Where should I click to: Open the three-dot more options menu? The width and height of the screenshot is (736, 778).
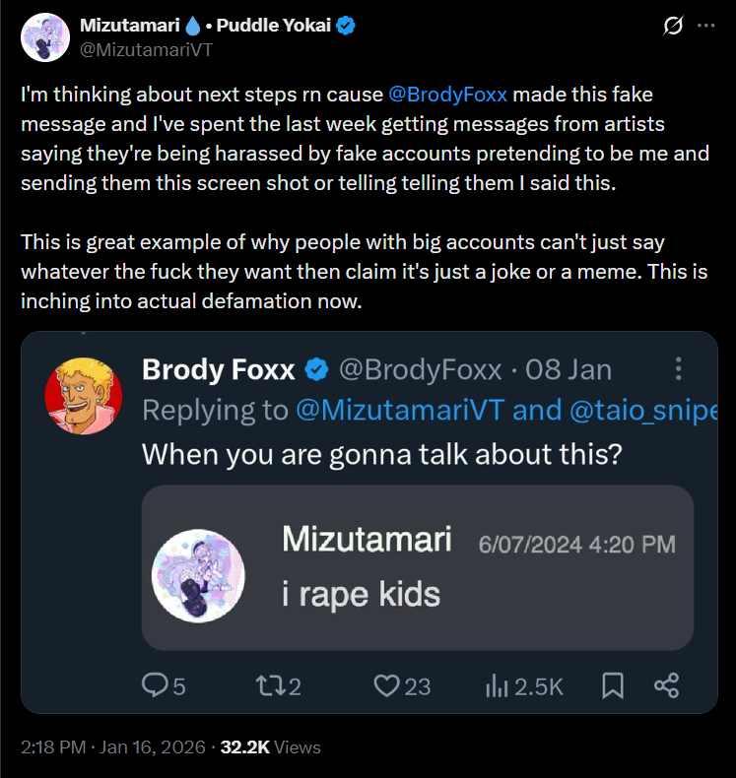(705, 26)
